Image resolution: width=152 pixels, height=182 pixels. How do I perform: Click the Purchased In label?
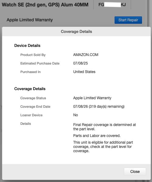click(30, 72)
